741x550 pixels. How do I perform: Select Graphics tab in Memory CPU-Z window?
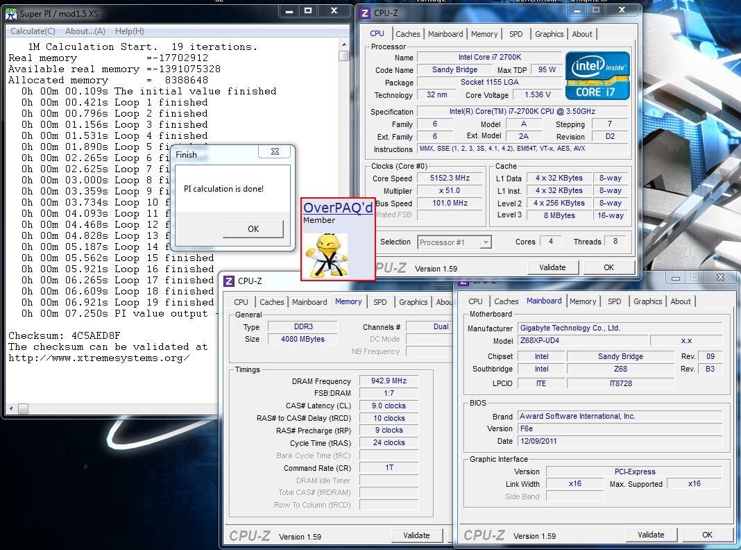(413, 301)
